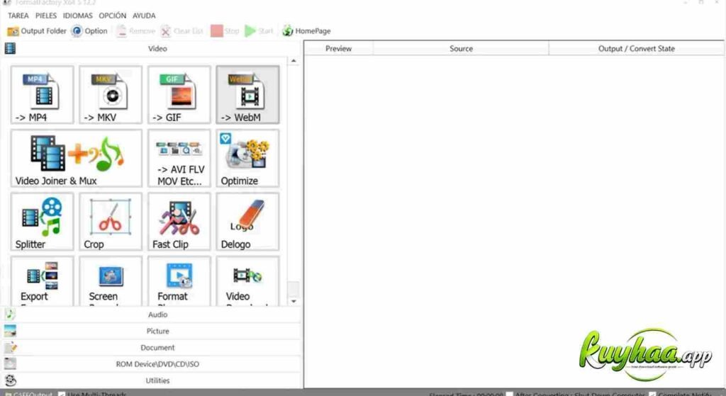This screenshot has width=726, height=396.
Task: Launch the Fast Clip tool
Action: click(x=179, y=222)
